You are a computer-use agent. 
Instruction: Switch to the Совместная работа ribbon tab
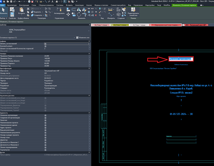click(118, 5)
